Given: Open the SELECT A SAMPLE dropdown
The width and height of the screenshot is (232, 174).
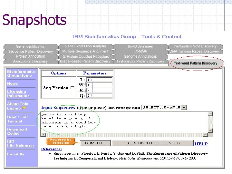Looking at the screenshot, I should point(164,108).
